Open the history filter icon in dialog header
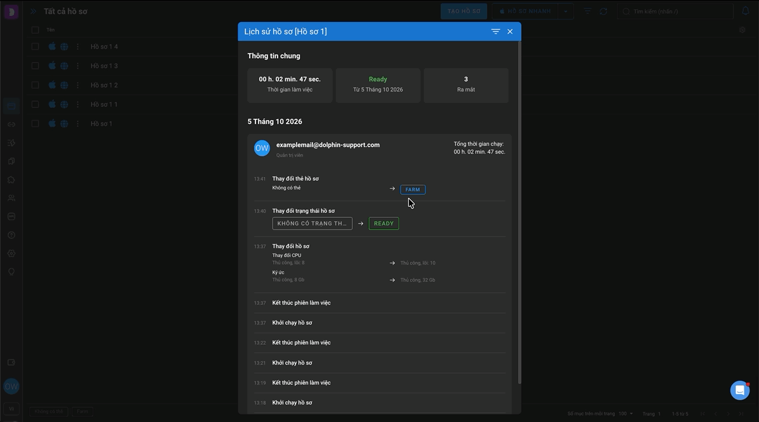The image size is (759, 422). click(x=495, y=32)
